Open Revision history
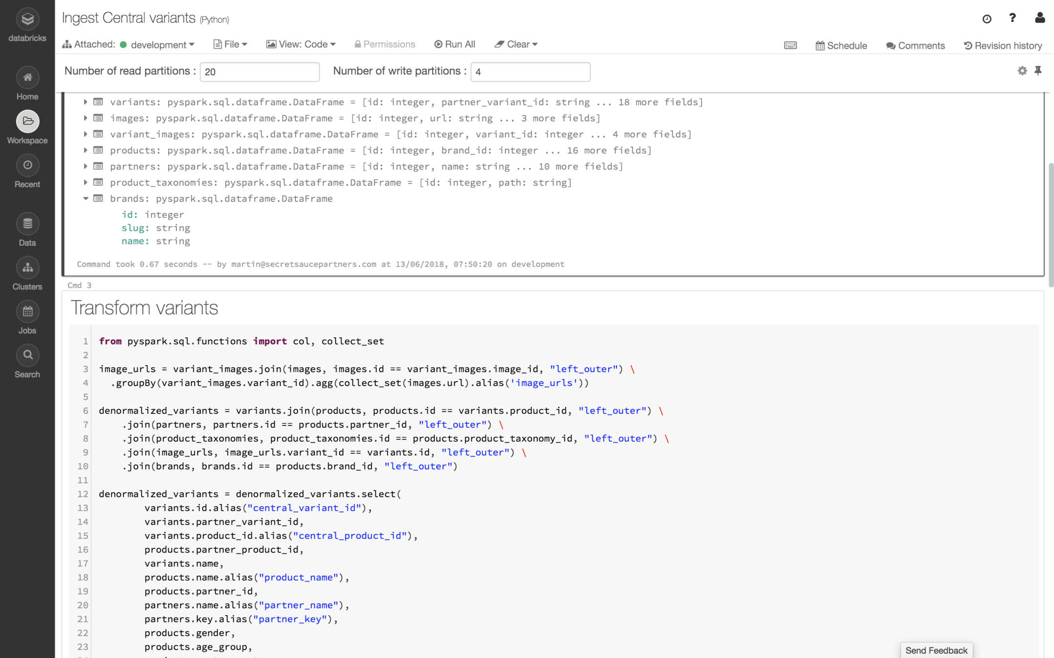This screenshot has width=1054, height=658. [1003, 45]
